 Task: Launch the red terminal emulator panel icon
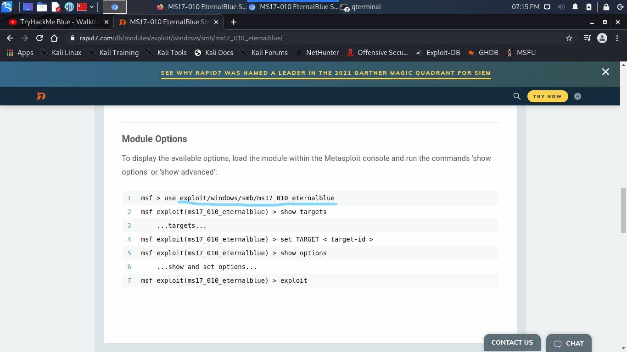[x=82, y=7]
